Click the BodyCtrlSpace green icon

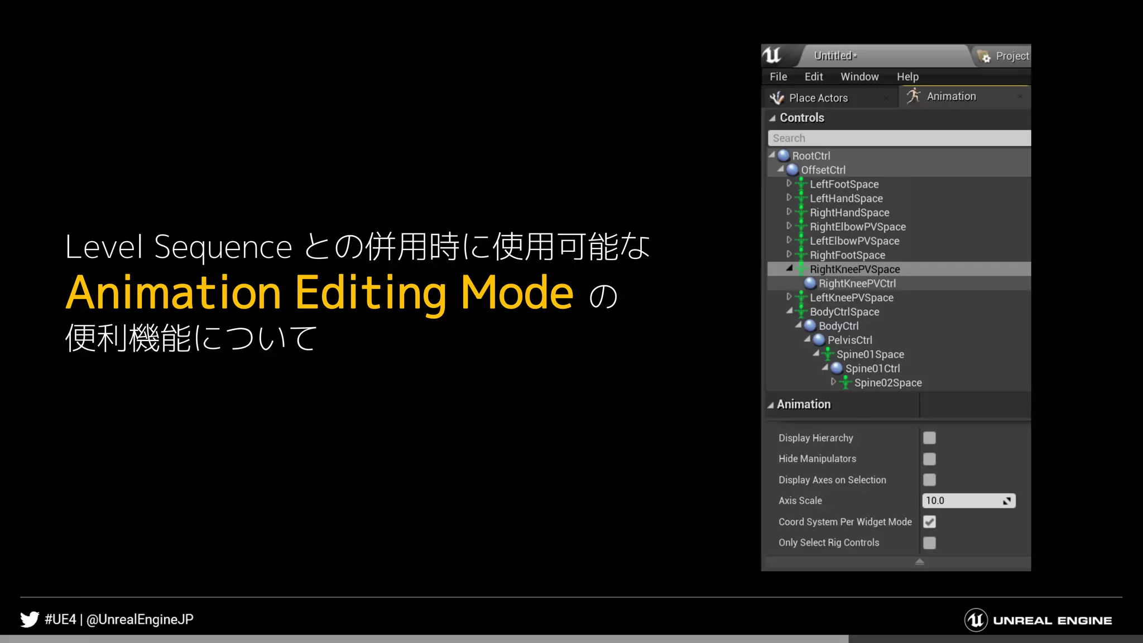click(x=801, y=311)
